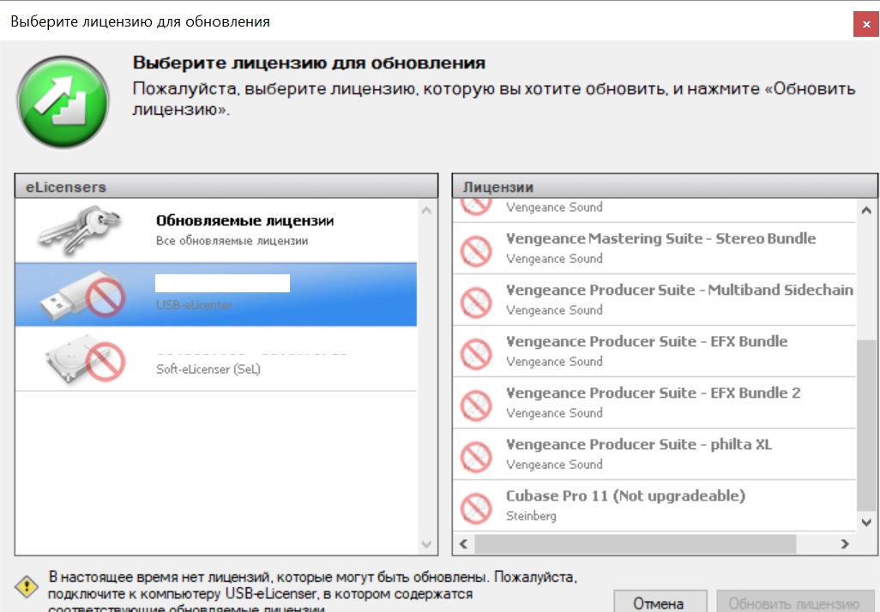
Task: Click the yellow warning icon at bottom
Action: coord(27,587)
